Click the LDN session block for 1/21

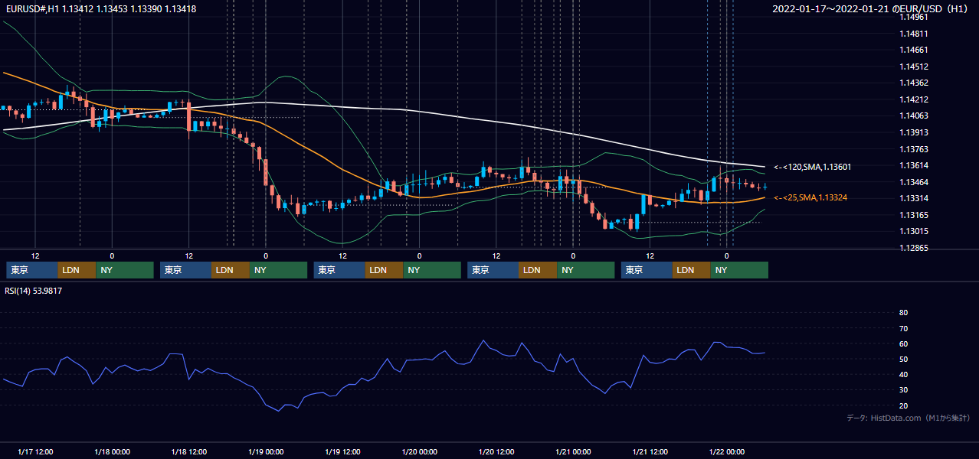(692, 270)
